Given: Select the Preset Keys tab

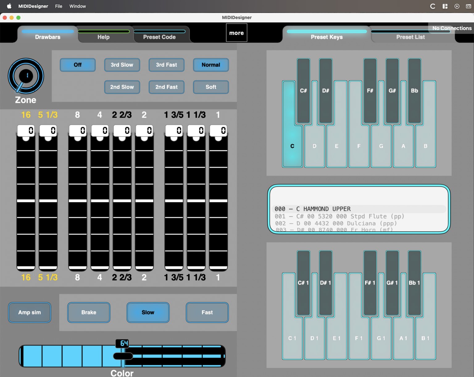Looking at the screenshot, I should [327, 34].
